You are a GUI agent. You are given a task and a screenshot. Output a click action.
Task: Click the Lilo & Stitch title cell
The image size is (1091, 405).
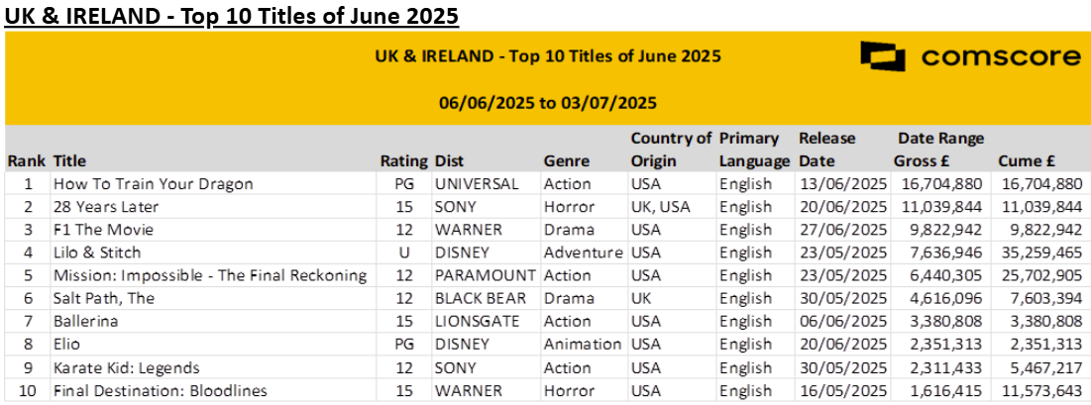(x=97, y=253)
